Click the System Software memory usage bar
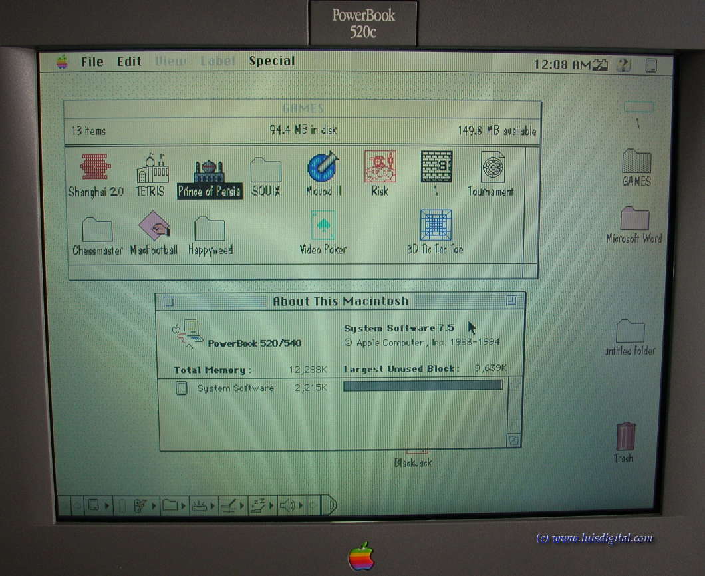The width and height of the screenshot is (705, 576). pos(422,385)
